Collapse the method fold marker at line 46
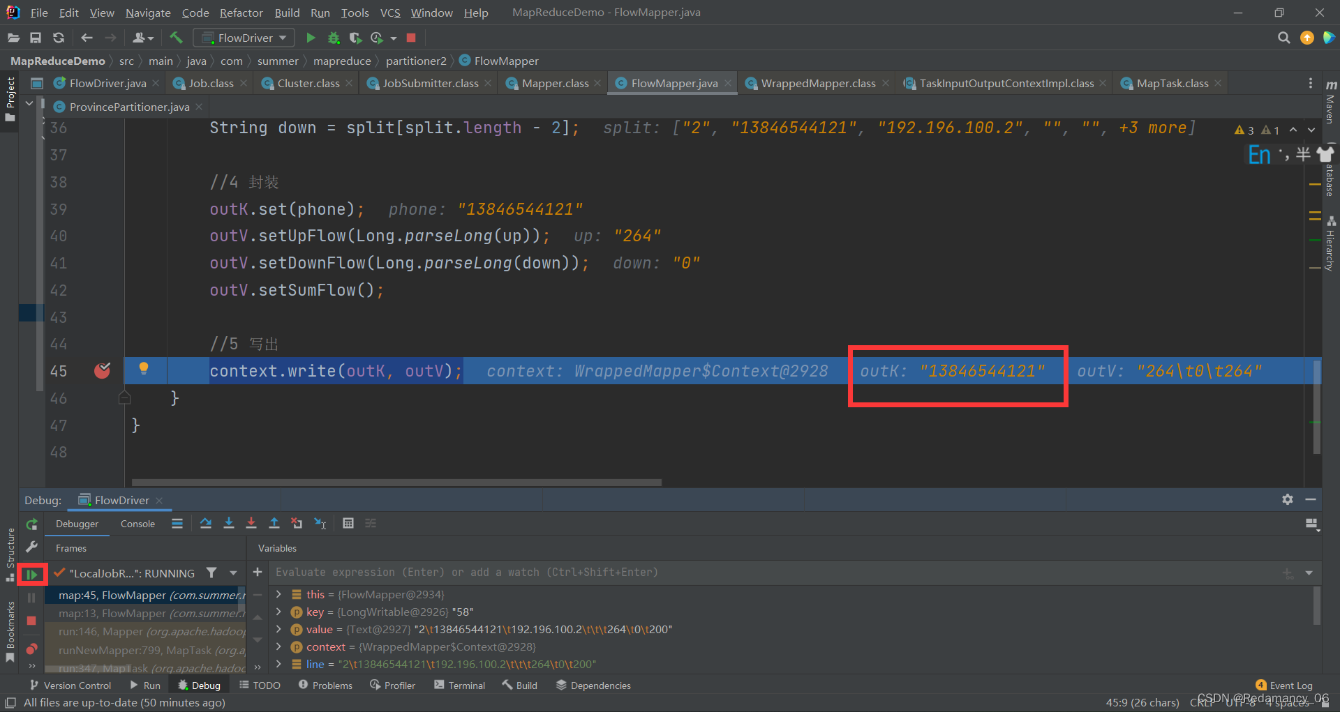1340x712 pixels. (x=125, y=397)
